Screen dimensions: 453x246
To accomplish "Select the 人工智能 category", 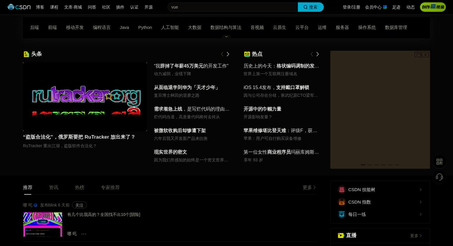I will tap(170, 27).
